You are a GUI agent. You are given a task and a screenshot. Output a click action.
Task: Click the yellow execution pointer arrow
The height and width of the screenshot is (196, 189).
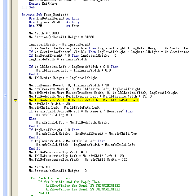[x=15, y=100]
